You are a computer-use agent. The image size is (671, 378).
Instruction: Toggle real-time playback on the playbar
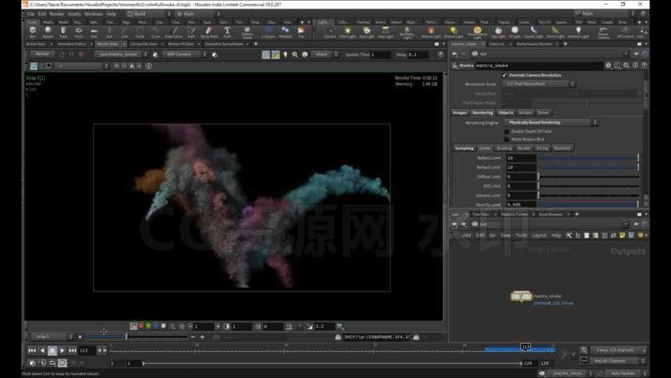(x=63, y=362)
